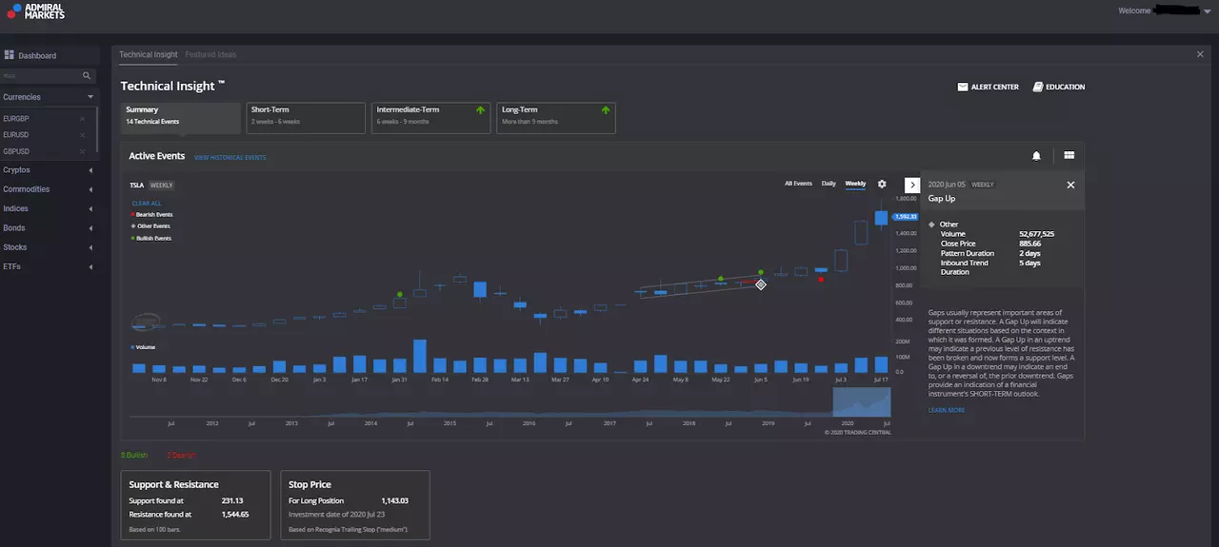Image resolution: width=1219 pixels, height=547 pixels.
Task: Switch to grid view icon
Action: [x=1069, y=156]
